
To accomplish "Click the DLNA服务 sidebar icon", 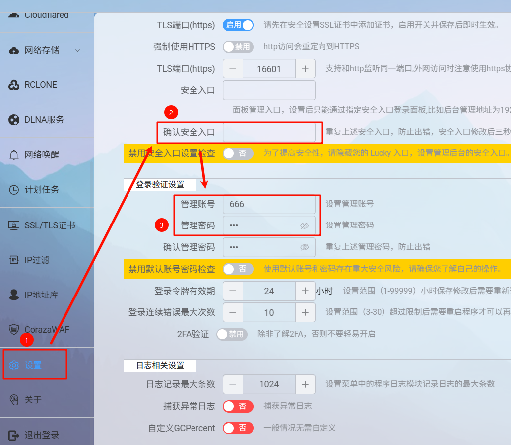I will click(14, 120).
